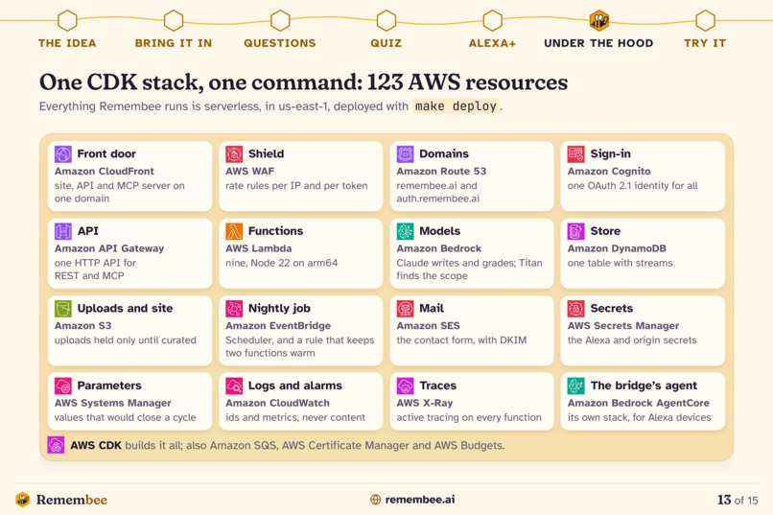Viewport: 773px width, 515px height.
Task: Select the Amazon API Gateway service name
Action: click(109, 248)
